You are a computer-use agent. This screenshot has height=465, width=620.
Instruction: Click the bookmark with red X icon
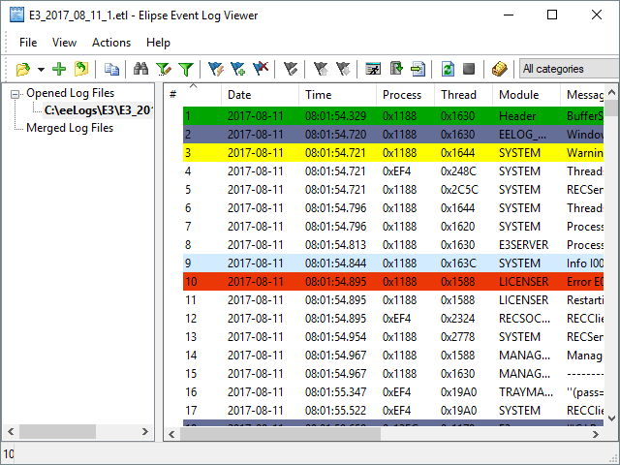point(260,69)
